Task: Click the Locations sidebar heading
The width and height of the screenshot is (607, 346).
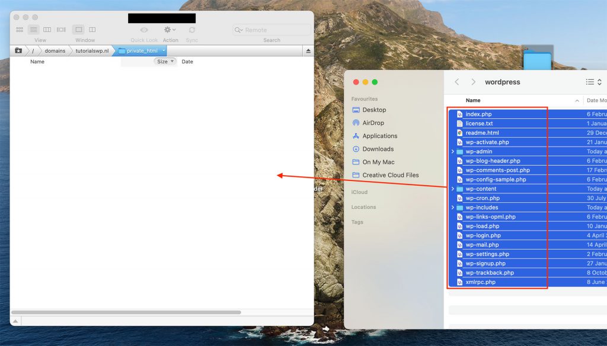Action: click(363, 207)
